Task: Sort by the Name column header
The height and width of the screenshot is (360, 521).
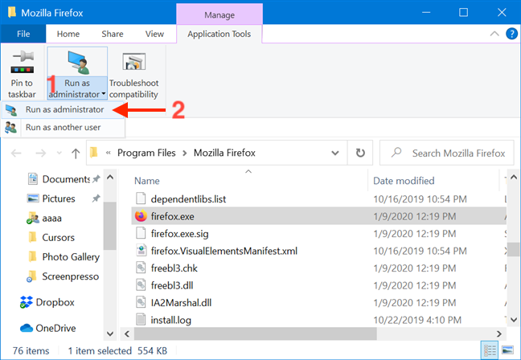Action: point(147,181)
